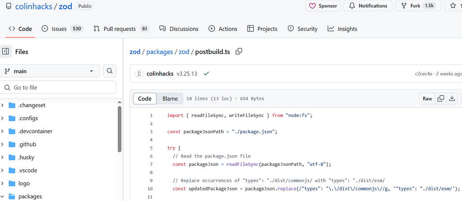The height and width of the screenshot is (201, 462).
Task: Click the Sponsor heart button
Action: point(323,6)
